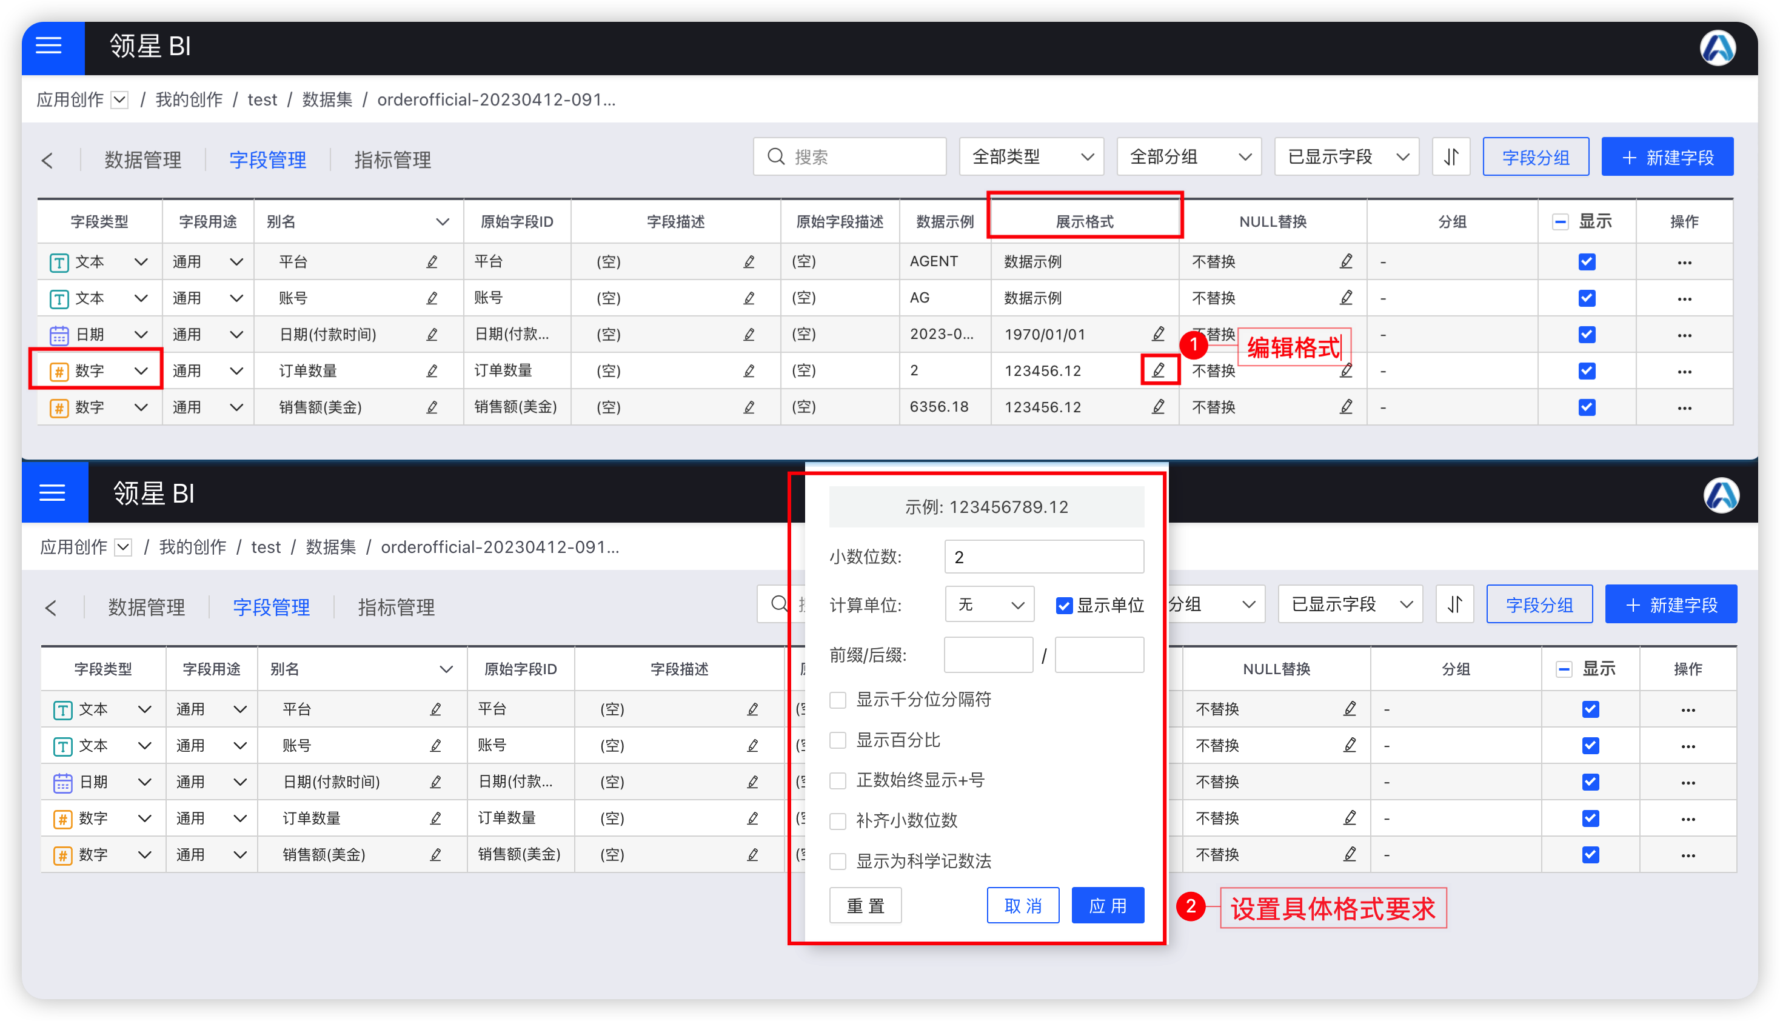
Task: Toggle select-all 显示 header checkbox, top table
Action: point(1560,221)
